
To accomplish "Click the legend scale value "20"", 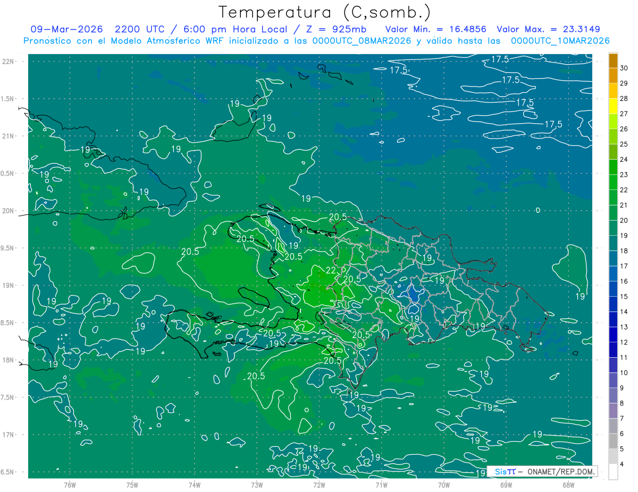I will pos(624,220).
